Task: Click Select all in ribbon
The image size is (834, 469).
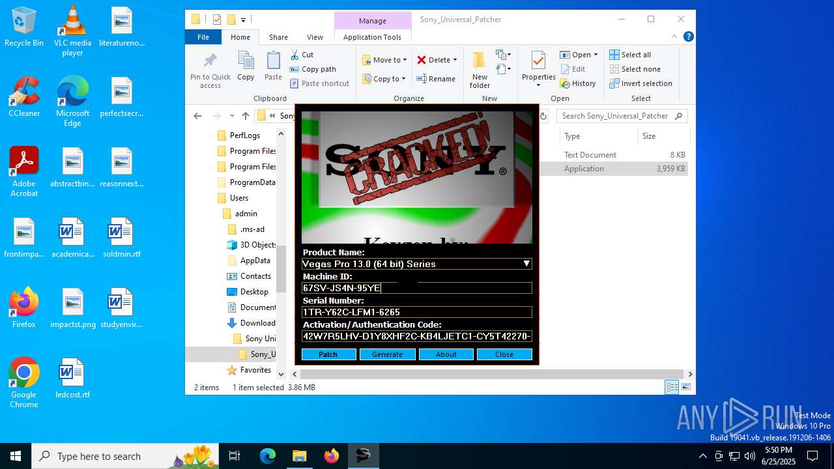Action: click(x=630, y=55)
